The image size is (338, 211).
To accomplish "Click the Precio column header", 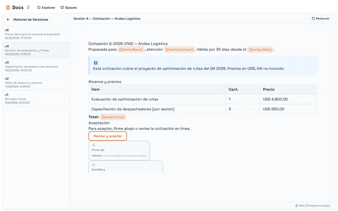I will tap(288, 90).
